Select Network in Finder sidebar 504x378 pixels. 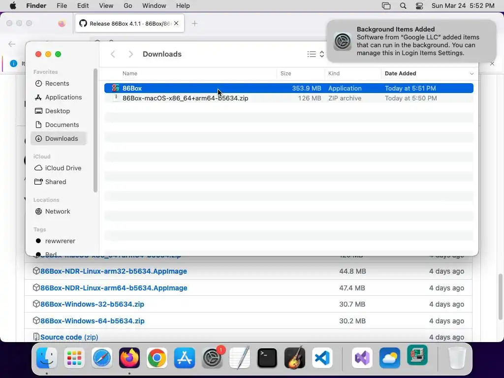click(x=59, y=212)
